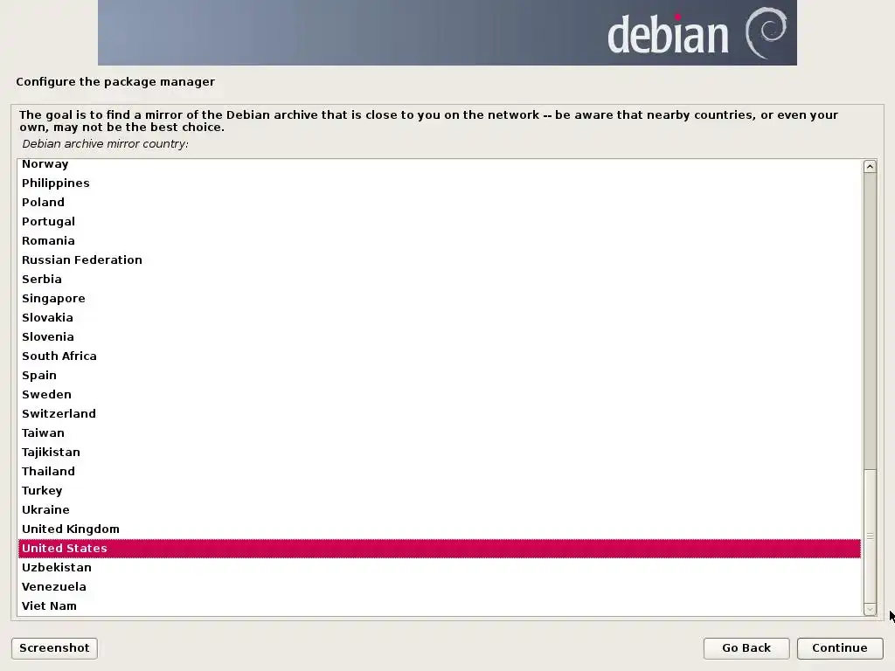Click the scrollbar up arrow
Screen dimensions: 895x671
870,167
